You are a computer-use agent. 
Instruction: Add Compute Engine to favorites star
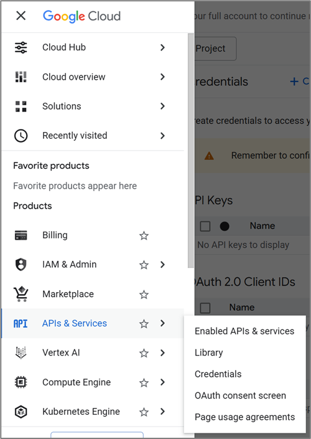click(x=144, y=382)
